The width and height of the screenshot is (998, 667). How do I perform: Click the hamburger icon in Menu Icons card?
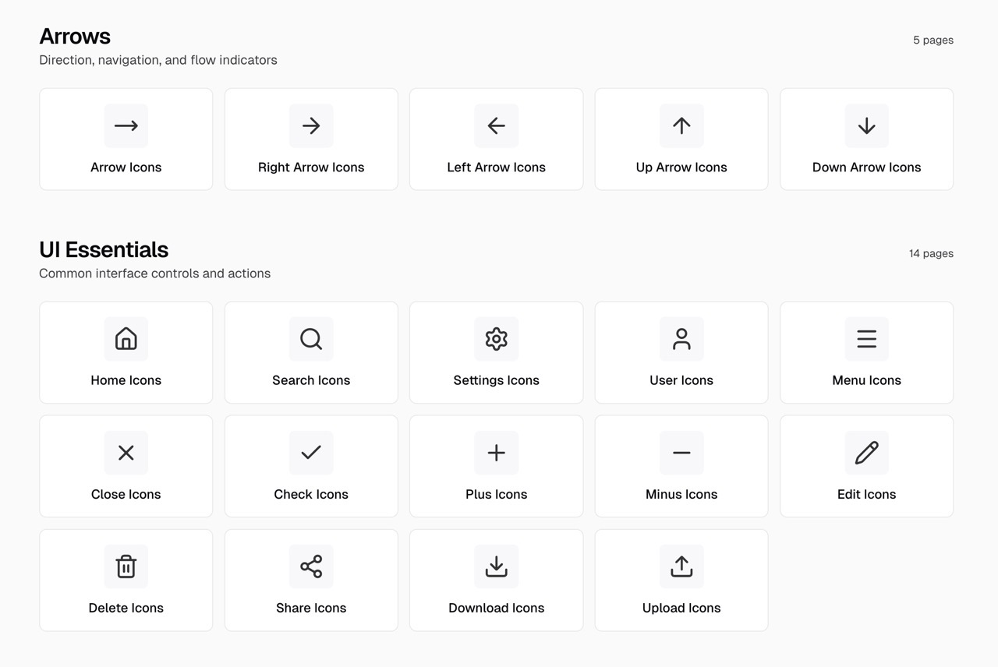tap(866, 338)
